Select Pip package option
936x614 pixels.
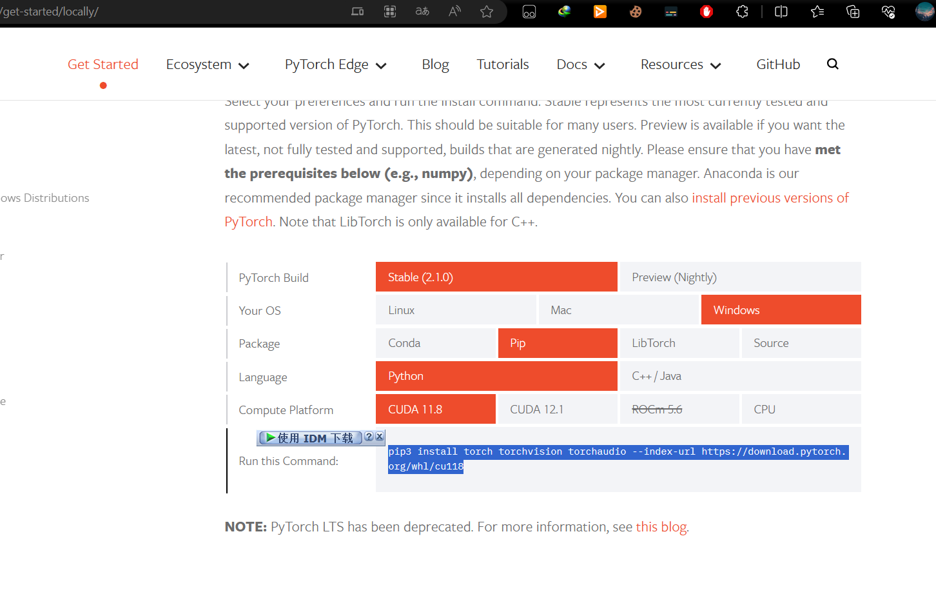(558, 343)
